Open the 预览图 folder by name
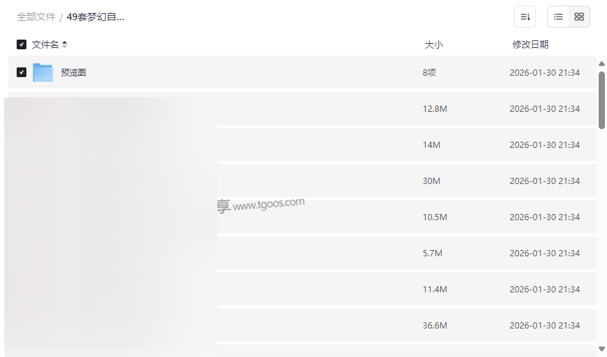Screen dimensions: 607x357 pyautogui.click(x=74, y=72)
